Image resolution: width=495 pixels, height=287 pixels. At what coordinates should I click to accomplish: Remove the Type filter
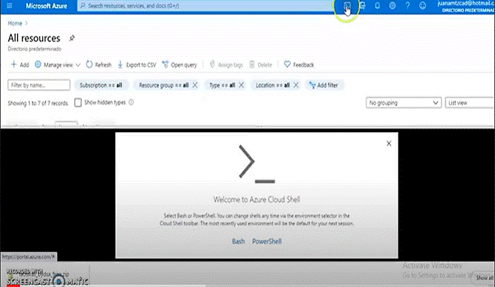(241, 85)
